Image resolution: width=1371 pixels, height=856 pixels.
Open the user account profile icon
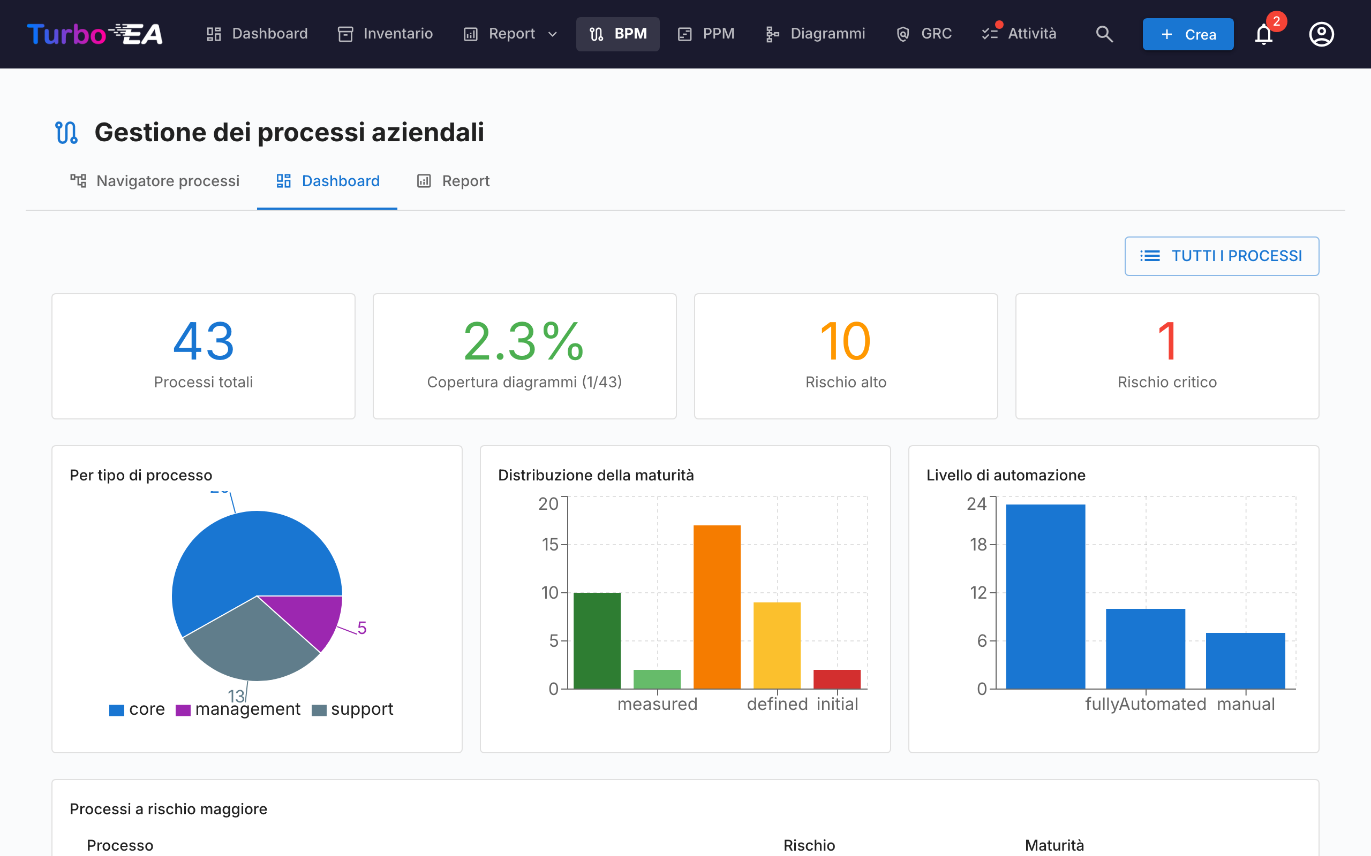click(x=1321, y=34)
